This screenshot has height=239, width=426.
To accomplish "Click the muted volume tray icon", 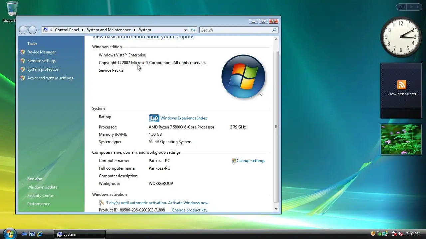I will pos(400,234).
